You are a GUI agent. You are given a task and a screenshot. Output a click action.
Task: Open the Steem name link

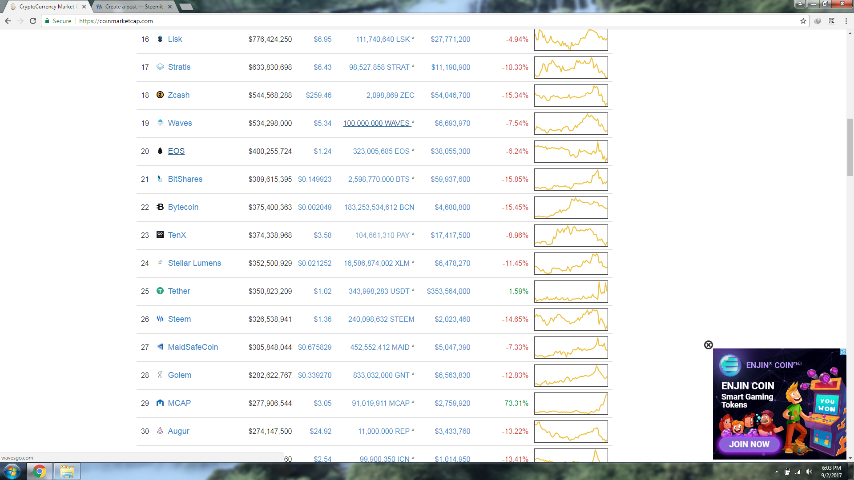[x=179, y=319]
